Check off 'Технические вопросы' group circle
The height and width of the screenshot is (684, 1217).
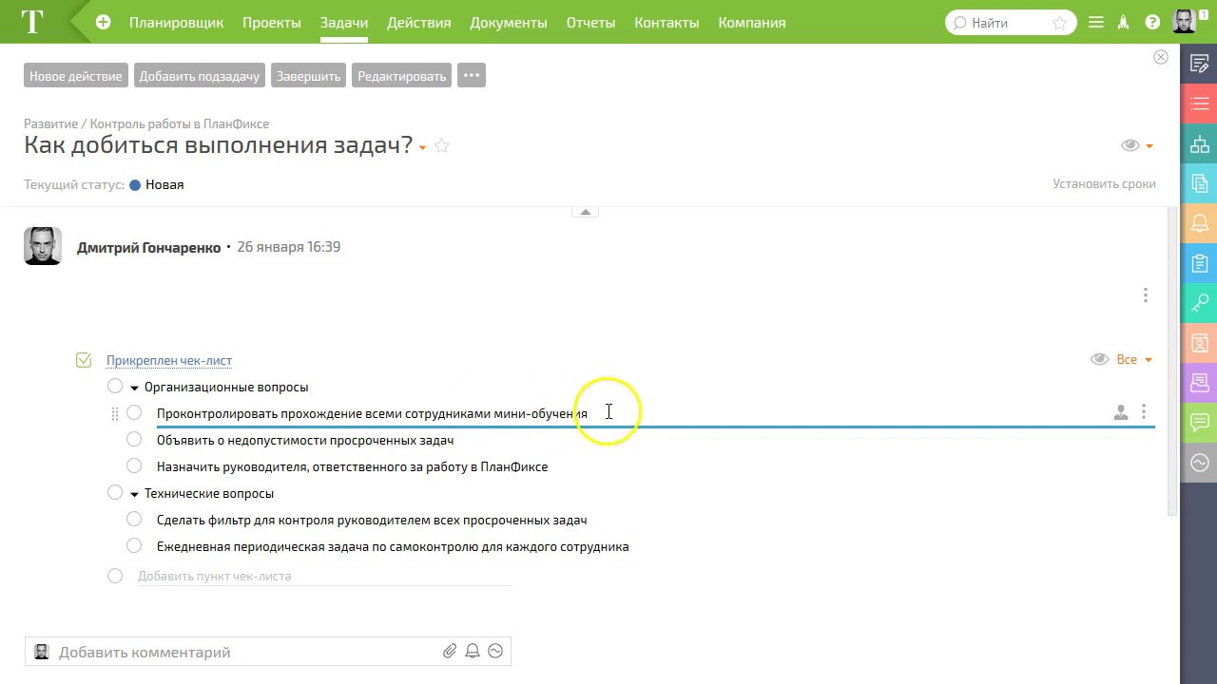(x=115, y=492)
